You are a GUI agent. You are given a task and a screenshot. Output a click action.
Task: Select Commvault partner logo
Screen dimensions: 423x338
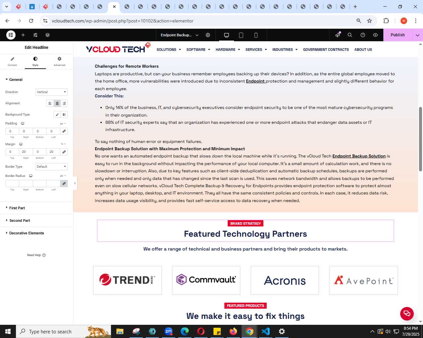206,280
